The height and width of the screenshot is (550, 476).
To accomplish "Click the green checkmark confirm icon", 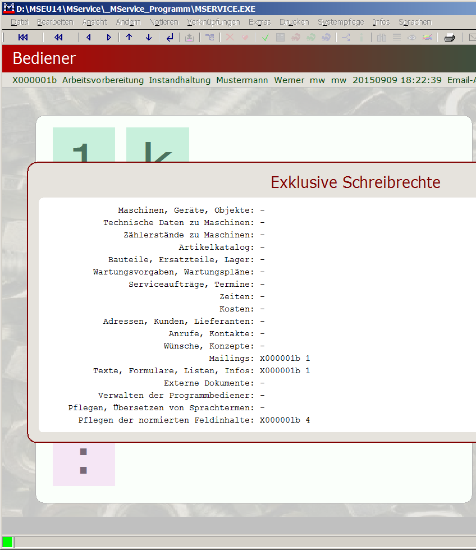I will [264, 37].
